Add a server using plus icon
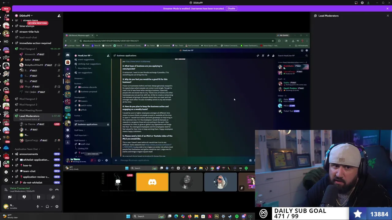 (x=6, y=172)
